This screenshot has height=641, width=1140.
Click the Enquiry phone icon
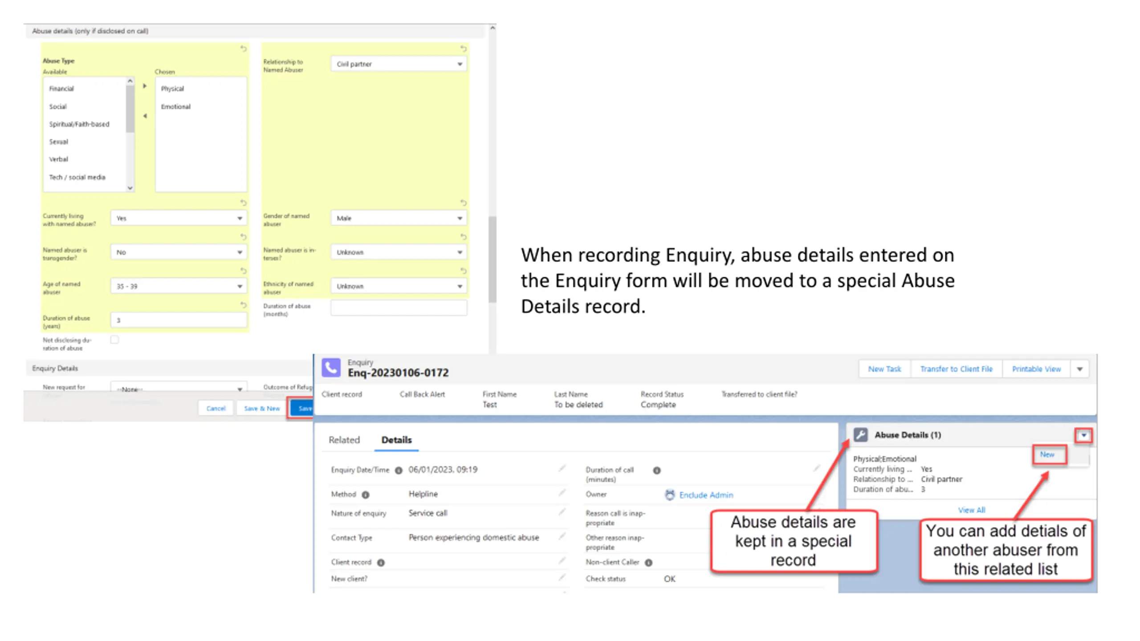coord(331,368)
